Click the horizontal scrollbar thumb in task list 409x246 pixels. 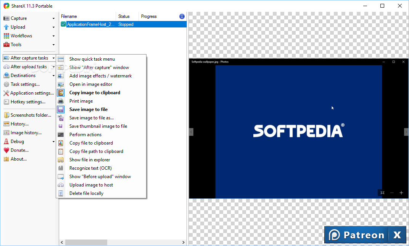[86, 242]
